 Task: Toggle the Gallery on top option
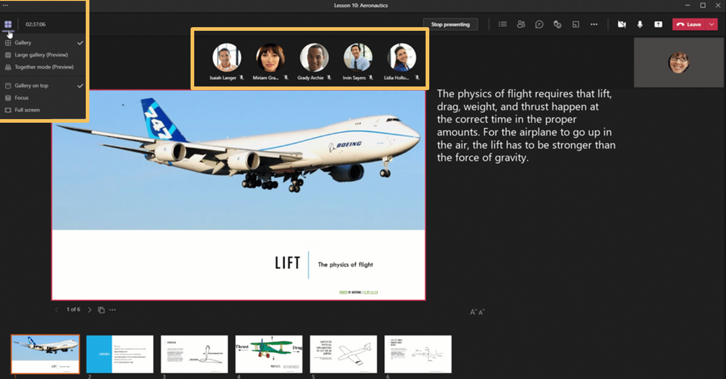(x=31, y=86)
